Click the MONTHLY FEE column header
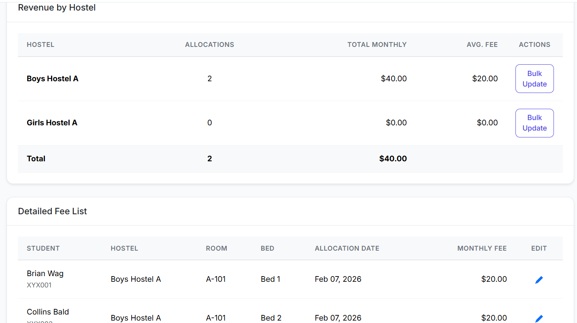577x323 pixels. 482,249
